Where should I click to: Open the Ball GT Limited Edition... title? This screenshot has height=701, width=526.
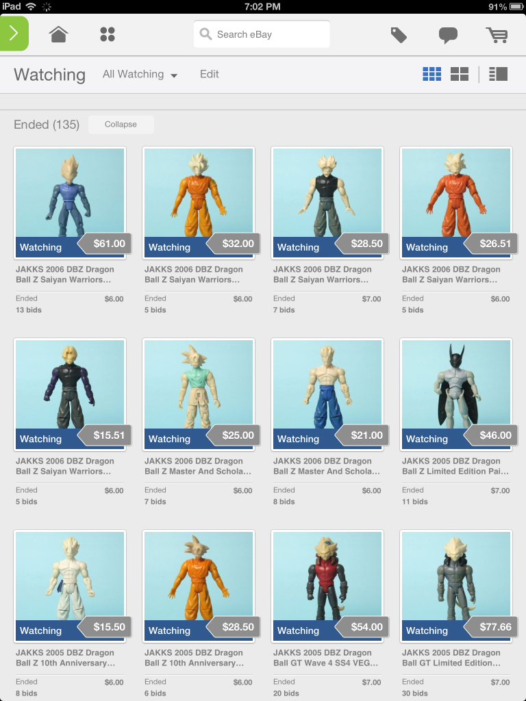coord(451,658)
